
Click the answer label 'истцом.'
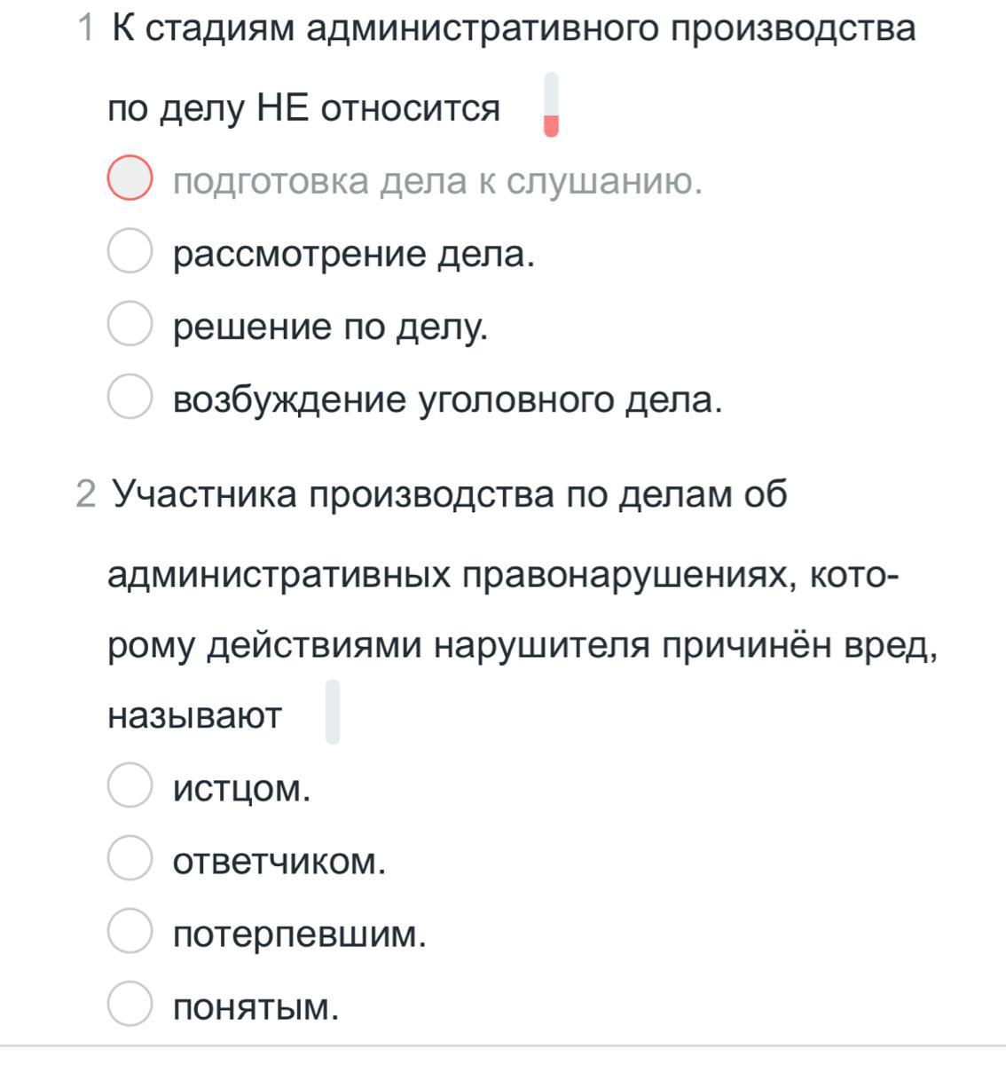tap(242, 789)
